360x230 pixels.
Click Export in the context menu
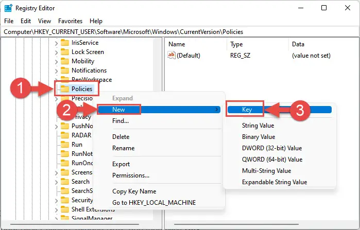[x=121, y=164]
